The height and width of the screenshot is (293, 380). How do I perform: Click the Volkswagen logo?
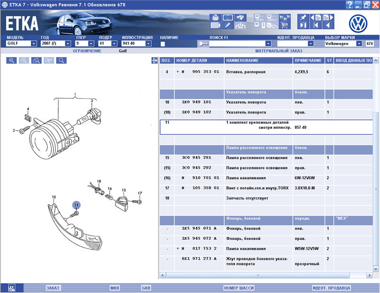[358, 24]
